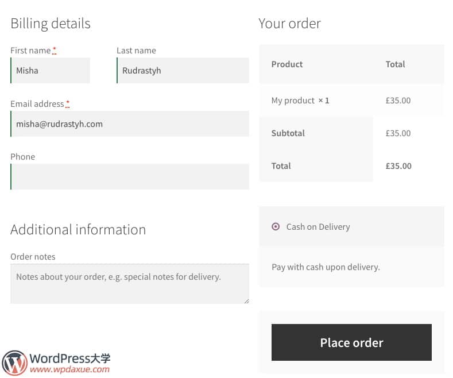Click the Phone field label

22,157
